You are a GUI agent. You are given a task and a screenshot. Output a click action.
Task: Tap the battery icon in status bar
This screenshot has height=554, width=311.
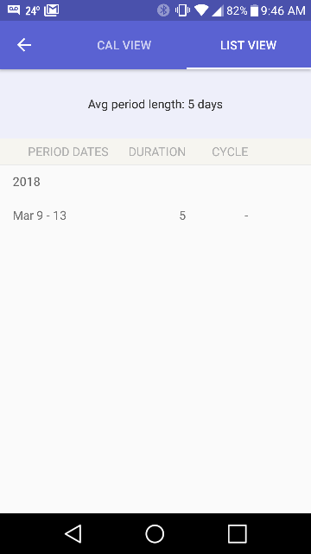pos(254,10)
